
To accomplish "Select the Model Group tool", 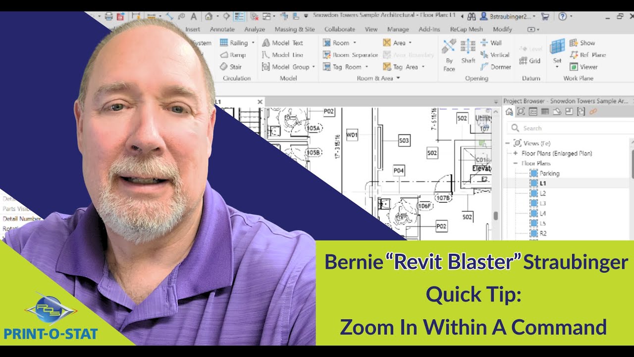I will 285,67.
